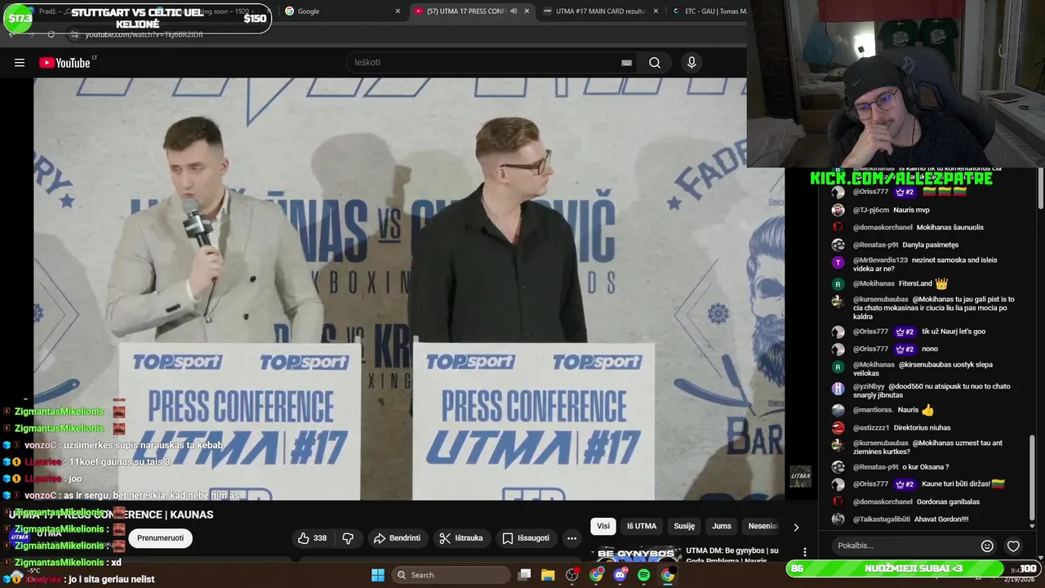Click @Renatas-p9t 'Danyla pasimetęs' message

[931, 245]
